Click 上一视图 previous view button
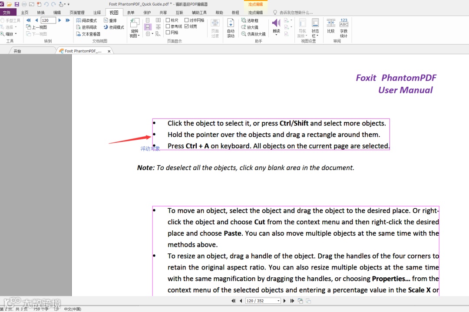The image size is (469, 312). pyautogui.click(x=36, y=27)
